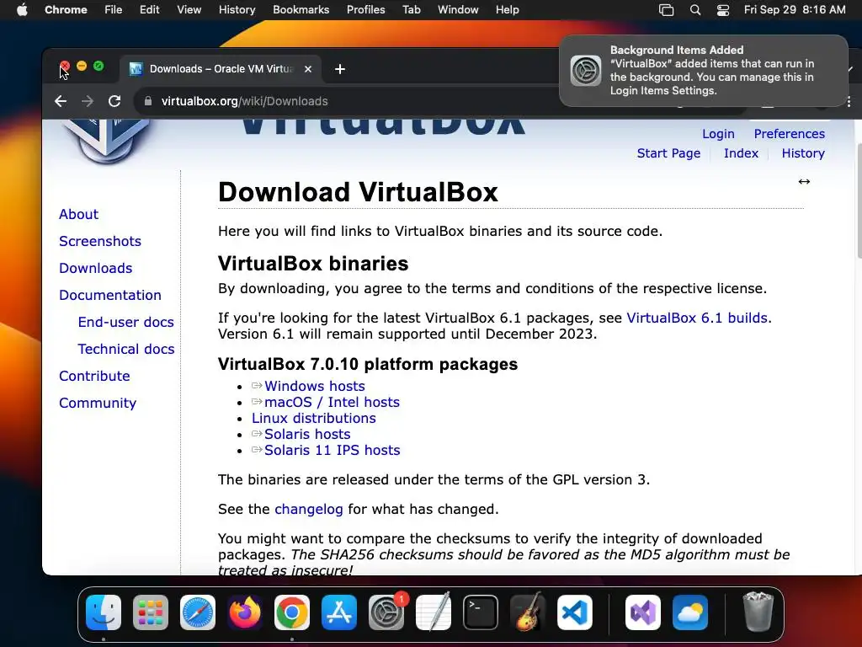Open Contribute in the sidebar
Image resolution: width=862 pixels, height=647 pixels.
[x=94, y=376]
